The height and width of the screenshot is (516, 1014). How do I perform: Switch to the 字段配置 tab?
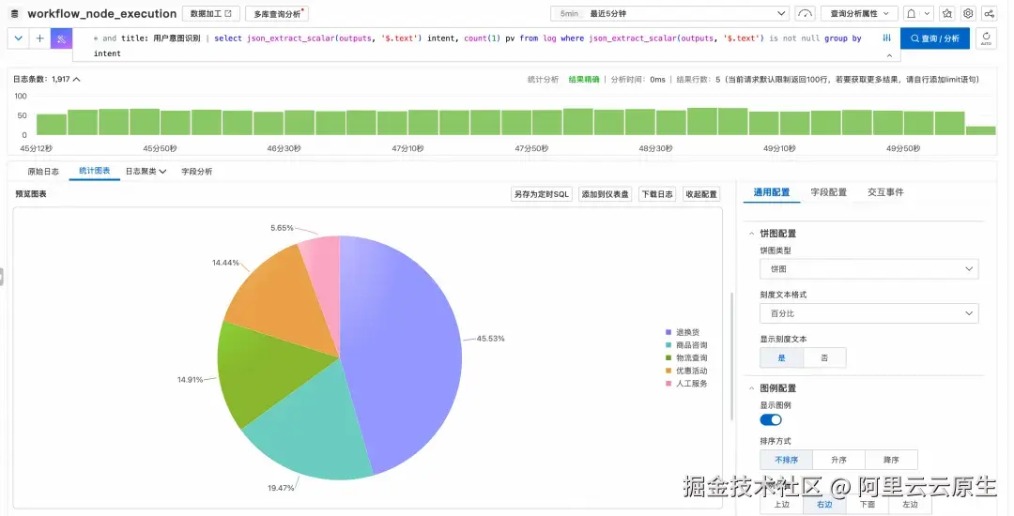(828, 192)
